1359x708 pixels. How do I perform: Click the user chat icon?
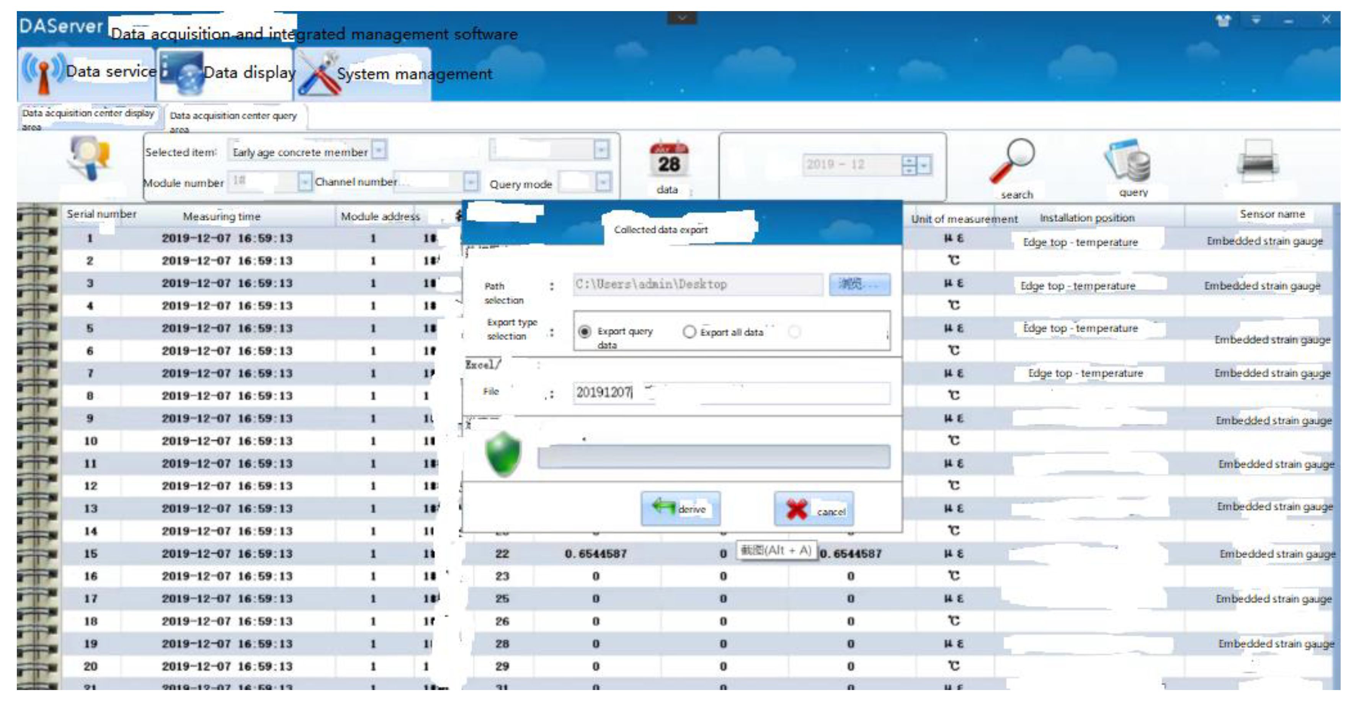[90, 158]
